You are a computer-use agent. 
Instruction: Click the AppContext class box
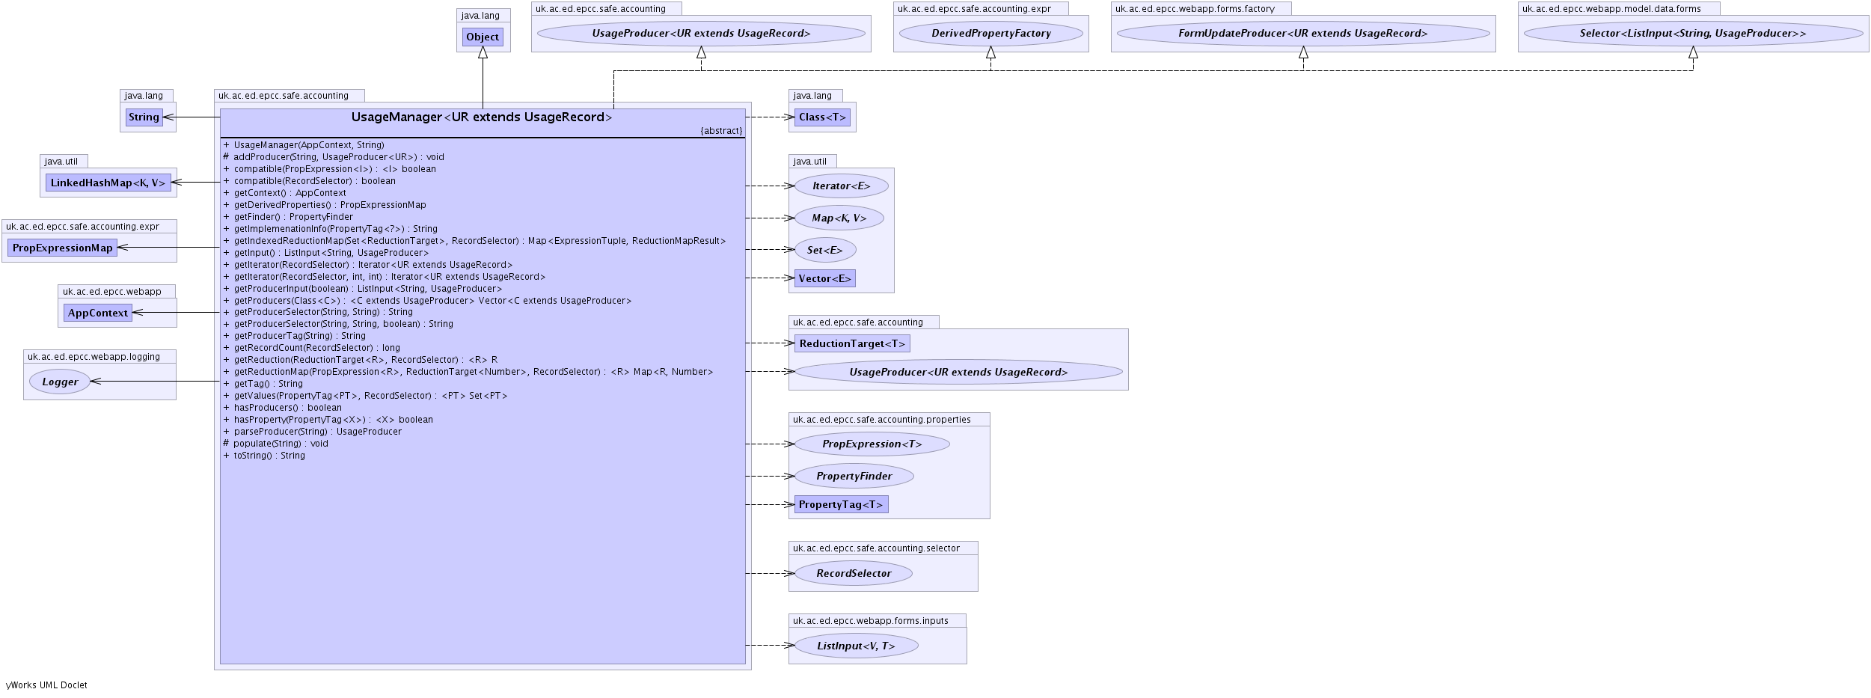pos(98,313)
